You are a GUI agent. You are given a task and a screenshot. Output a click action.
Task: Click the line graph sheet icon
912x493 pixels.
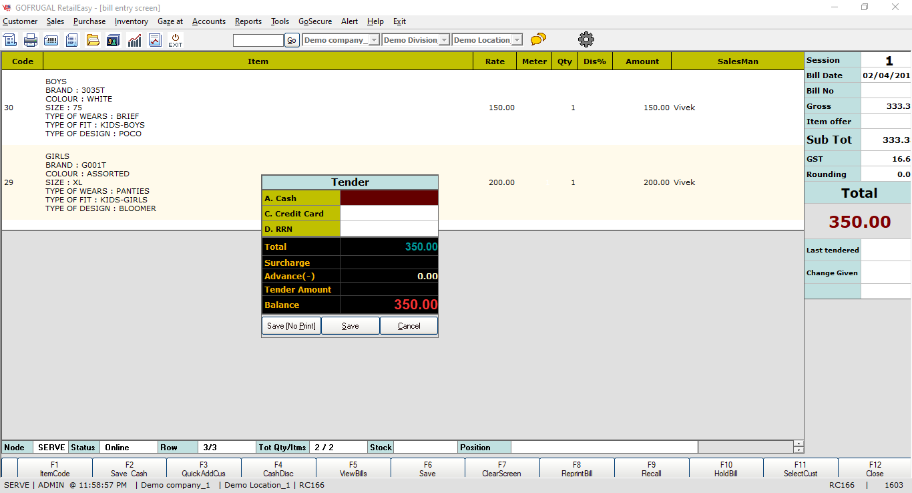pos(155,40)
